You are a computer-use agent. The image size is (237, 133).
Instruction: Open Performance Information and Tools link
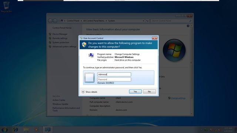66,109
